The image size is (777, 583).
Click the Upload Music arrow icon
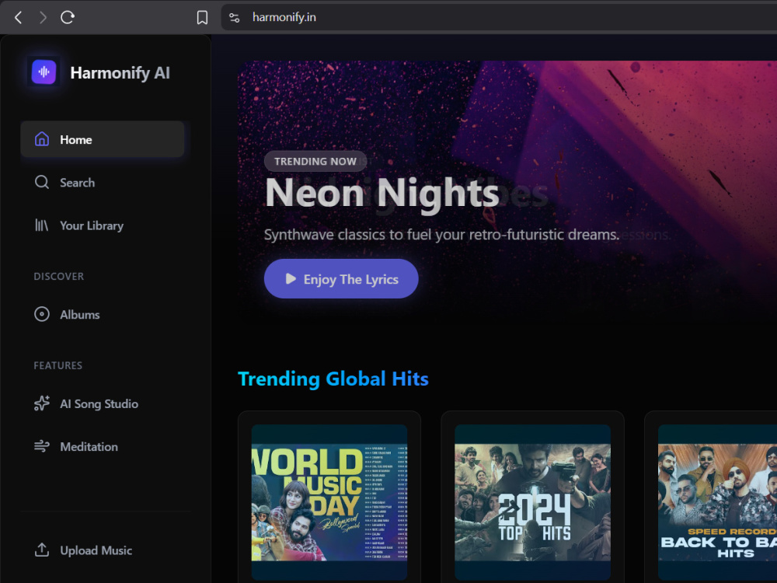(x=42, y=550)
